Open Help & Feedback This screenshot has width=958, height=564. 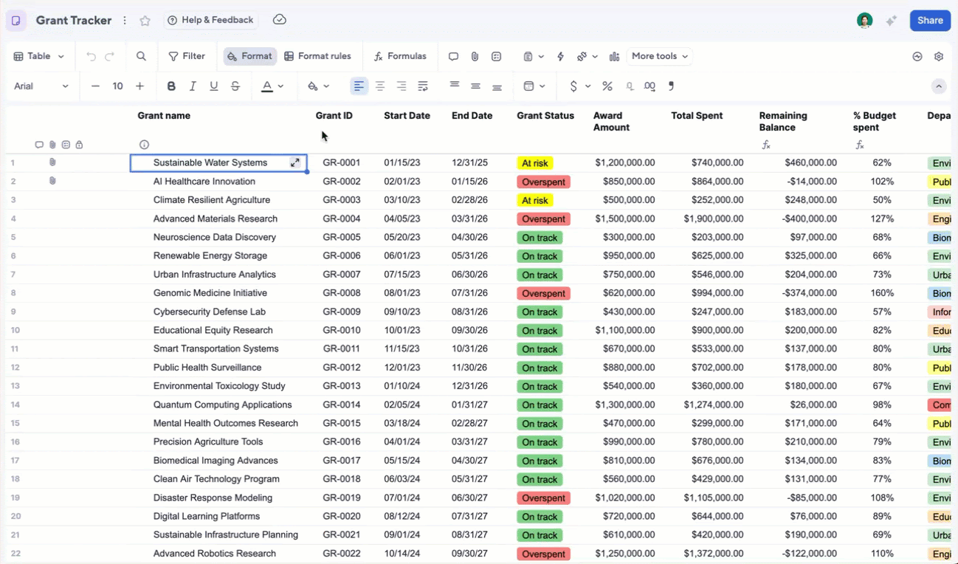pyautogui.click(x=210, y=20)
